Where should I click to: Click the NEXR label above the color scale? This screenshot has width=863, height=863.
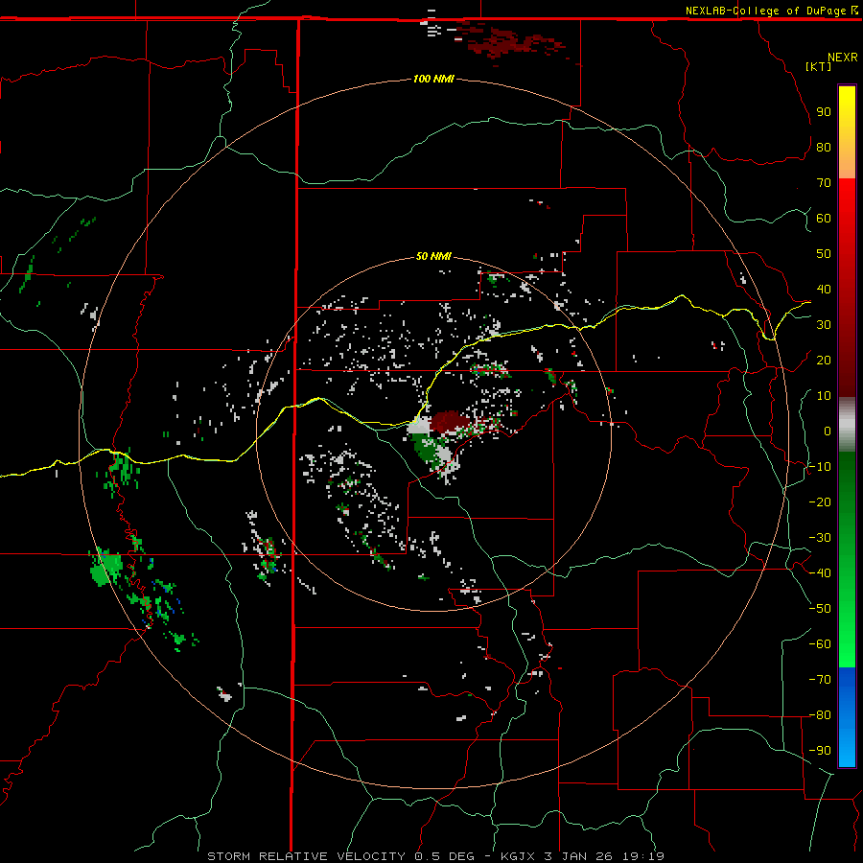[x=843, y=58]
